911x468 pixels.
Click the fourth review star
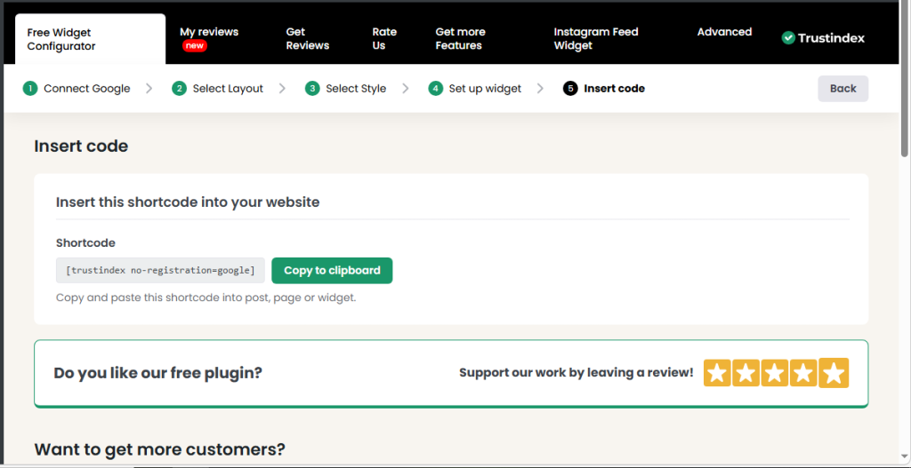click(804, 373)
